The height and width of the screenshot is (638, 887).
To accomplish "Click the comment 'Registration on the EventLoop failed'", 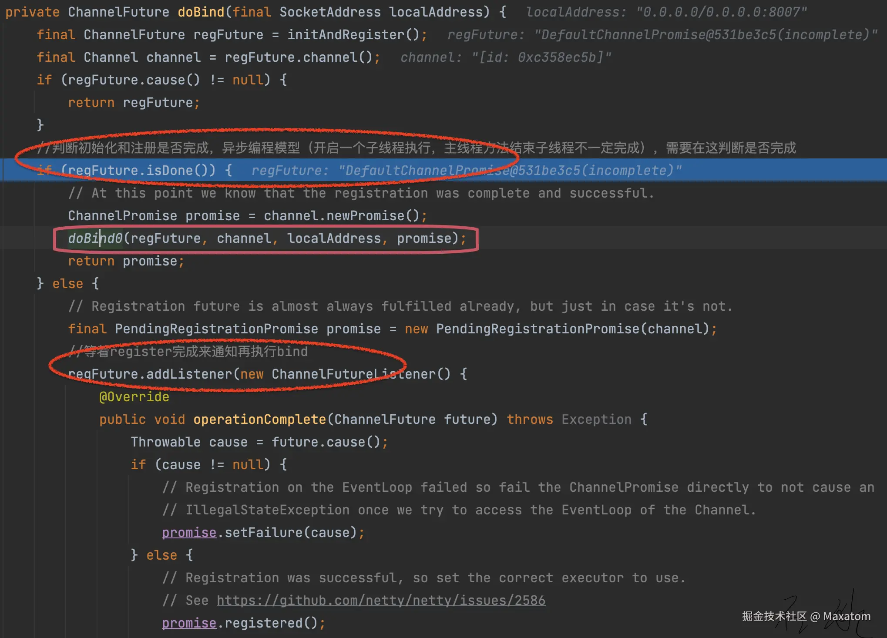I will (518, 487).
